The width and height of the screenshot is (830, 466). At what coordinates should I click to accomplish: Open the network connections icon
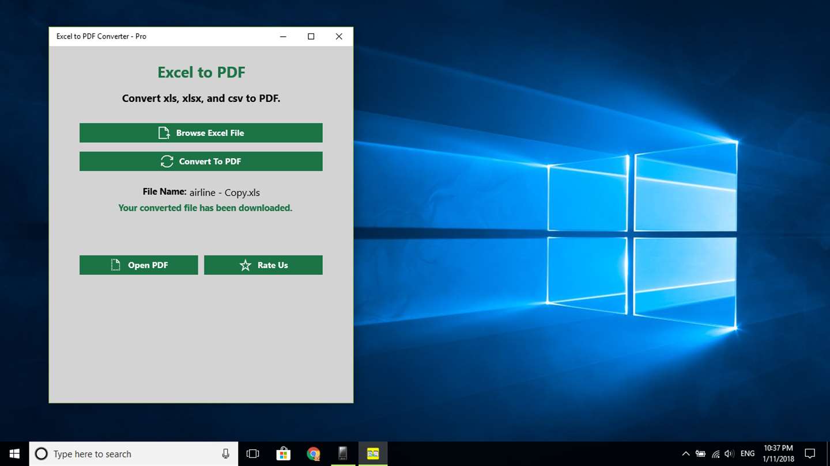pyautogui.click(x=715, y=454)
